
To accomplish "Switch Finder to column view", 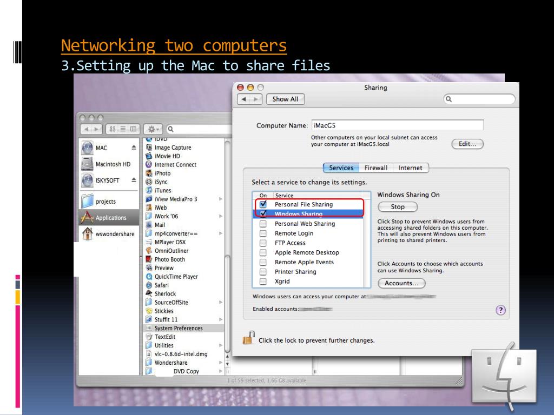I will 134,129.
